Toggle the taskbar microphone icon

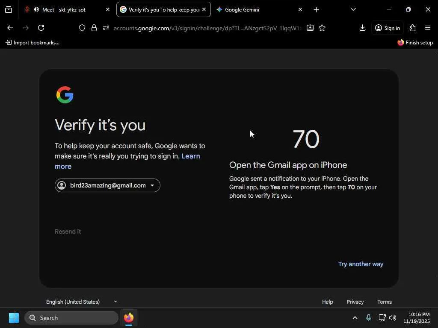[369, 318]
